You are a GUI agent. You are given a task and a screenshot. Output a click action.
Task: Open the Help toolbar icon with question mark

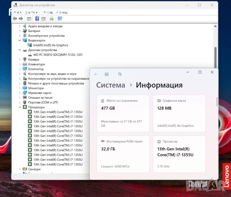pyautogui.click(x=37, y=18)
